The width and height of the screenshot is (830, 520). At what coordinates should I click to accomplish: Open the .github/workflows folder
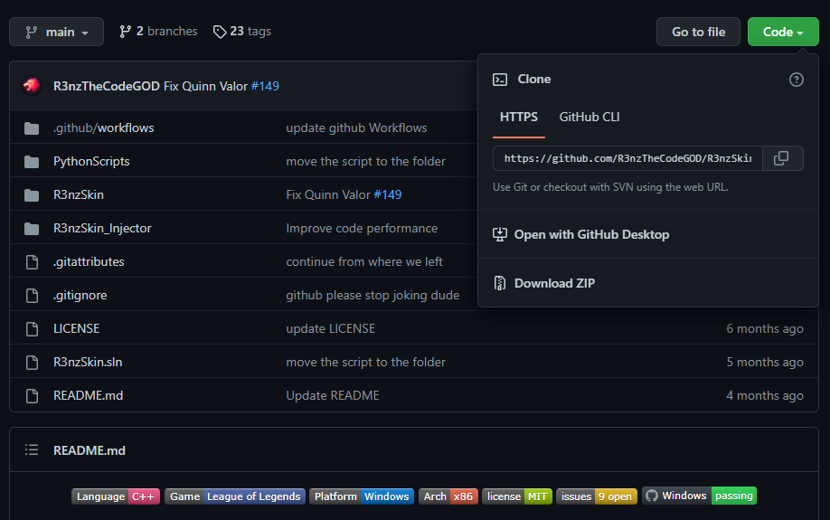pyautogui.click(x=104, y=128)
